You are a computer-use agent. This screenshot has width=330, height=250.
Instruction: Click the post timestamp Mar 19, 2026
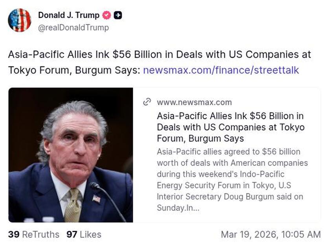tap(271, 233)
